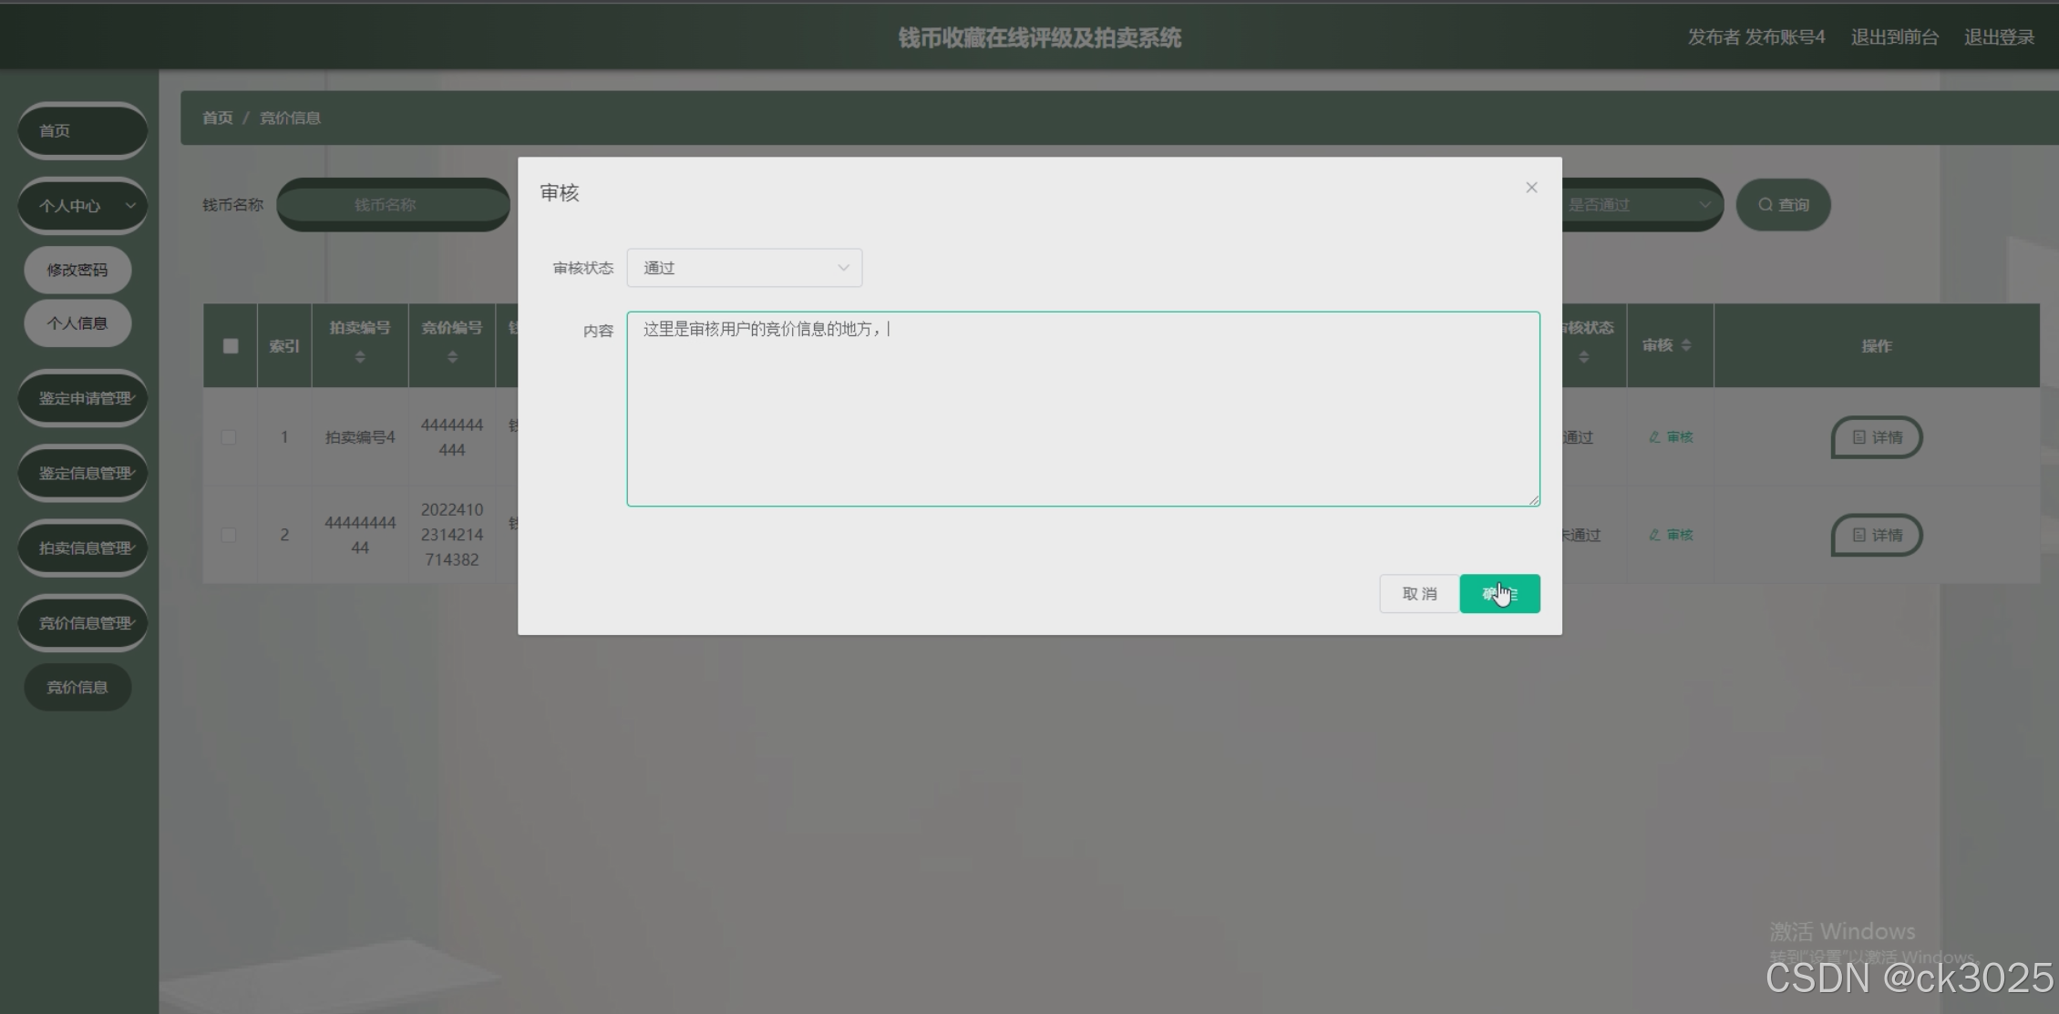
Task: Collapse the 个人中心 sidebar menu
Action: point(82,206)
